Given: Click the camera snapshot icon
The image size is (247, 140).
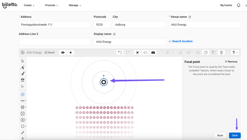Looking at the screenshot, I should coord(153,53).
